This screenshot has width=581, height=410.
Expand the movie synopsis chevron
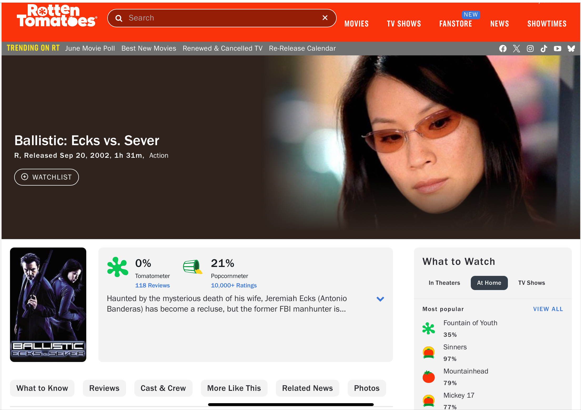point(380,299)
